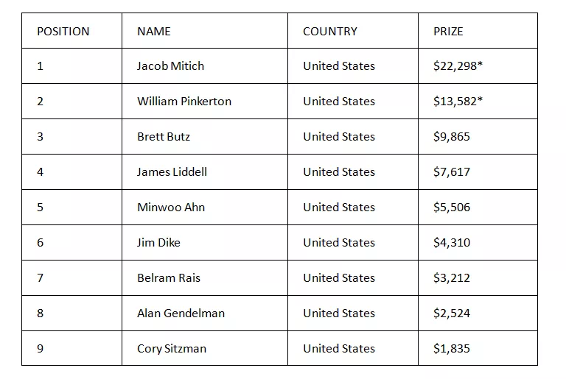Click the POSITION column header
This screenshot has height=379, width=566.
(x=63, y=32)
